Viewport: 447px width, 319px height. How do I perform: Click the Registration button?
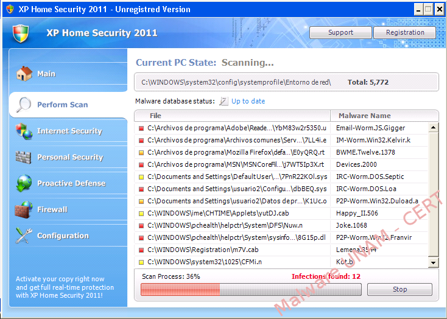click(x=405, y=32)
